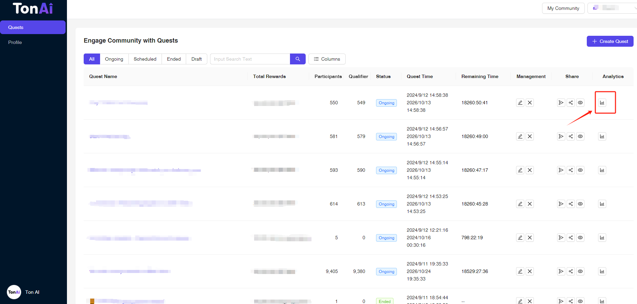This screenshot has width=637, height=304.
Task: Switch to the Ended quests tab
Action: pyautogui.click(x=174, y=59)
